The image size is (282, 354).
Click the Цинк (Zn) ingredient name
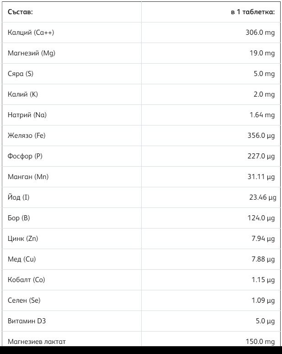[23, 239]
